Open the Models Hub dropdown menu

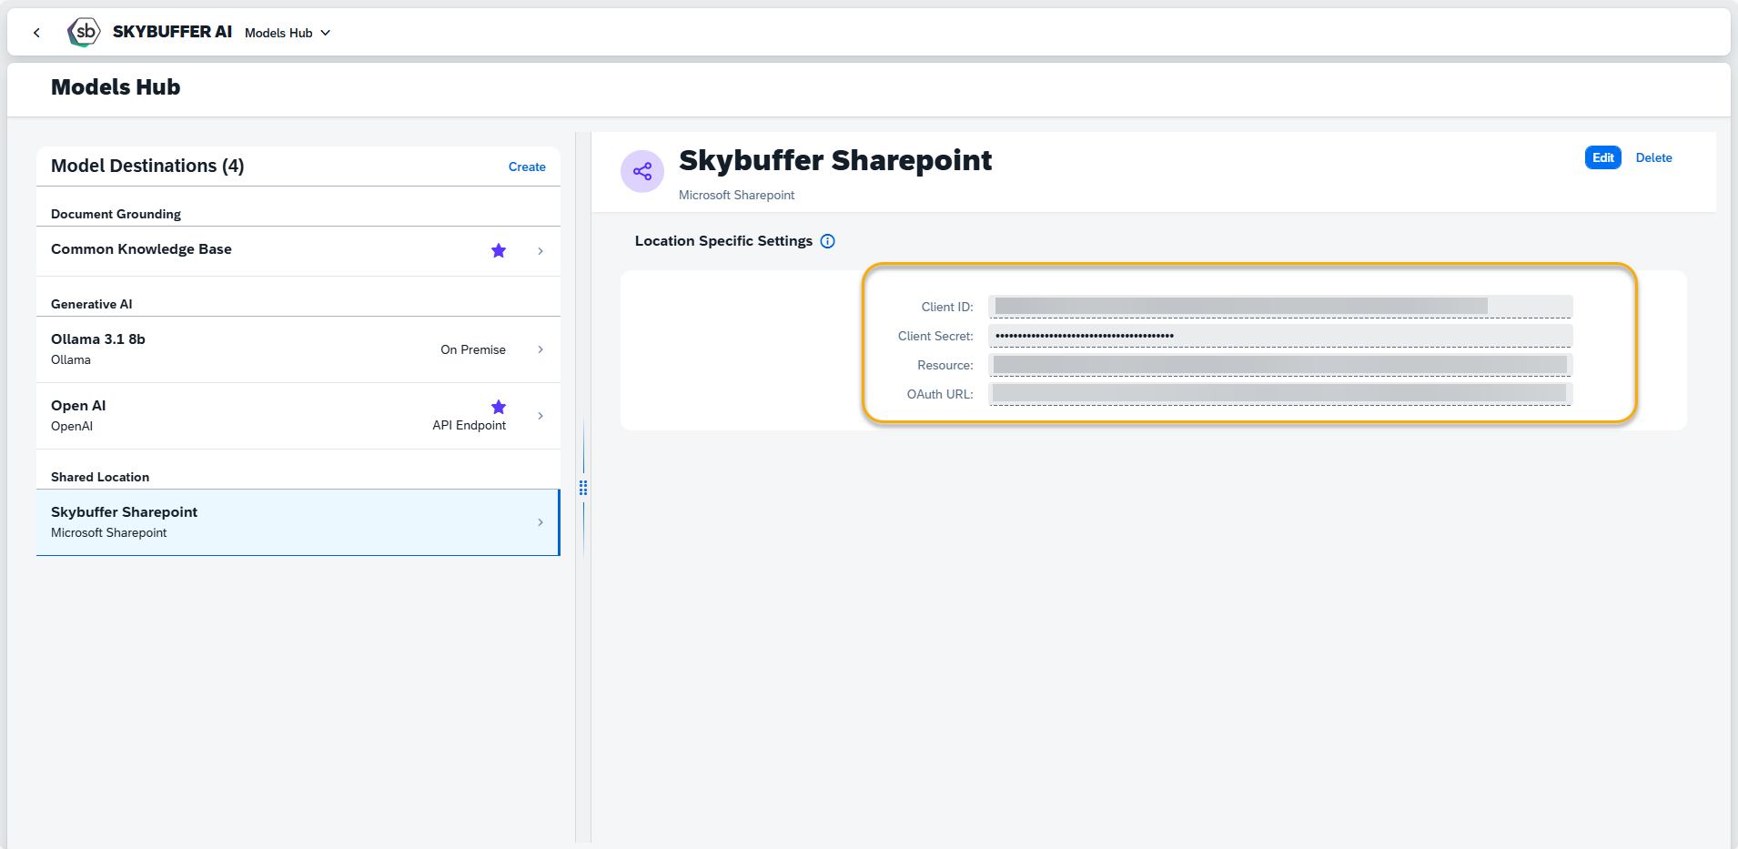288,33
